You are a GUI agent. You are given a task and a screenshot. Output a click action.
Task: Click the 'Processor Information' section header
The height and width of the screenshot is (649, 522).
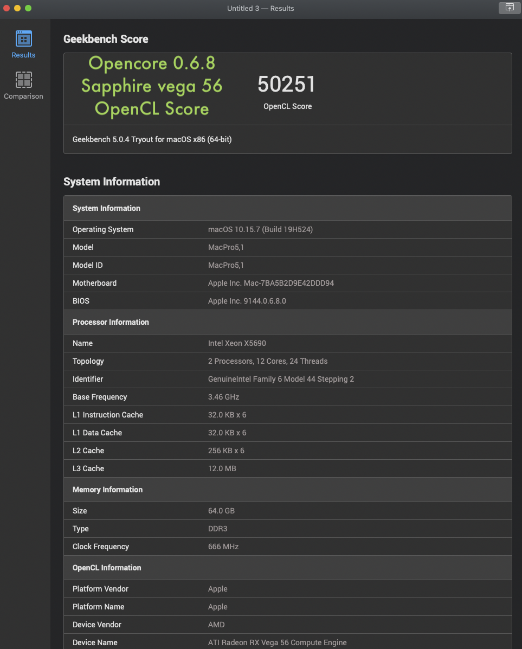click(111, 322)
